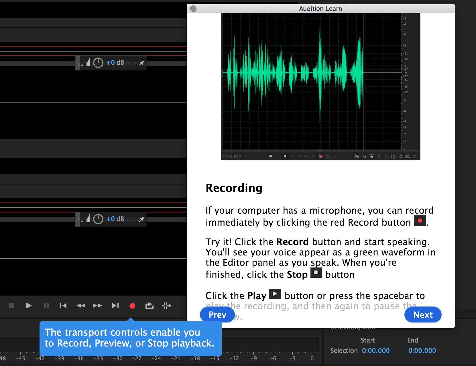Click the Fast Forward transport button
The image size is (476, 366).
coord(98,306)
